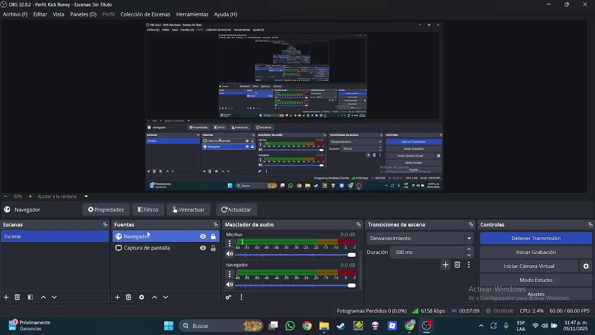Screen dimensions: 595x335
Task: Unlock the Navegador source
Action: pos(213,236)
